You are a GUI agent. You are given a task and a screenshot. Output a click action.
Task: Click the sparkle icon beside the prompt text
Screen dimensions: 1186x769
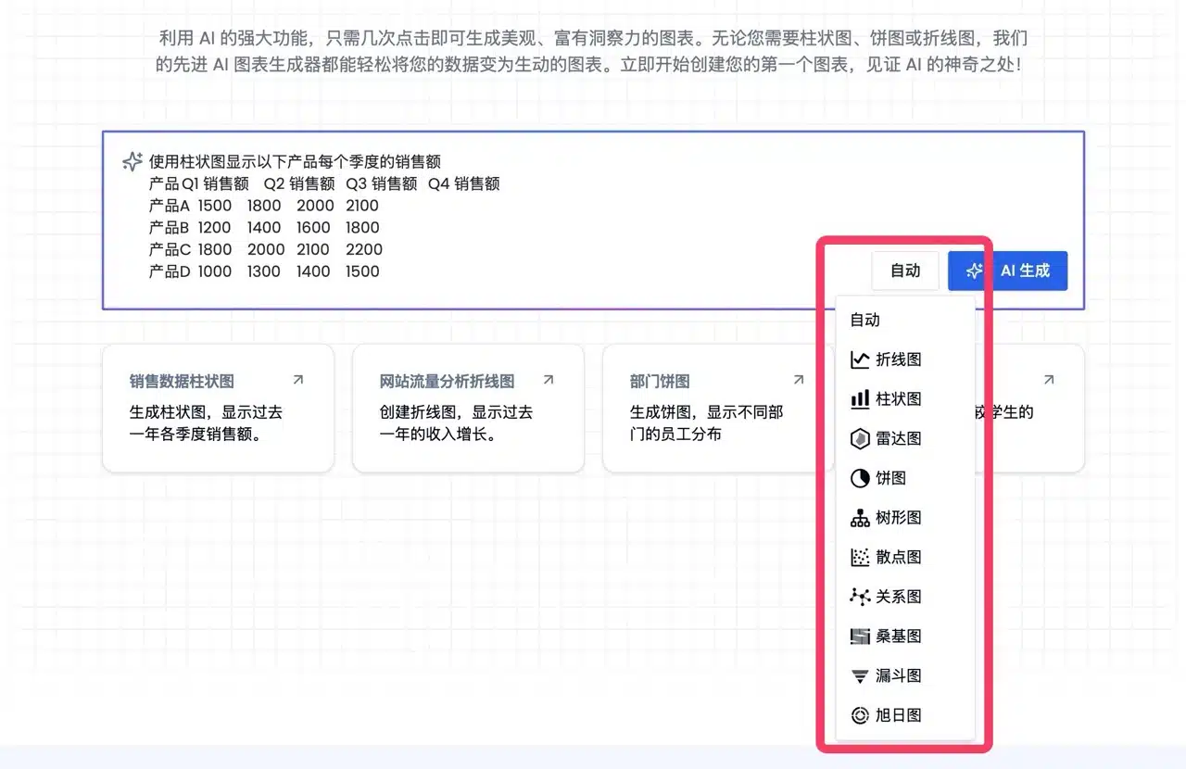pos(132,161)
